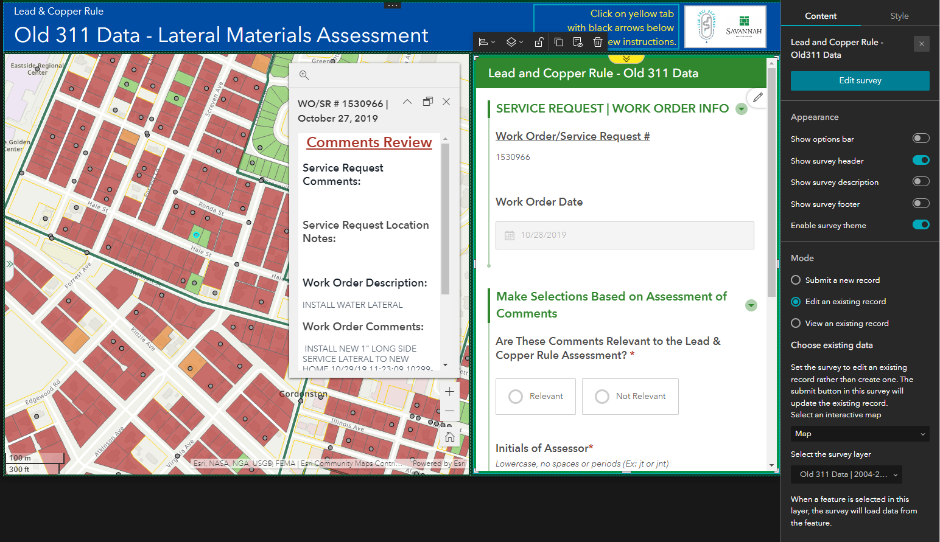Screen dimensions: 940x542
Task: Enable the Show options bar toggle
Action: 921,138
